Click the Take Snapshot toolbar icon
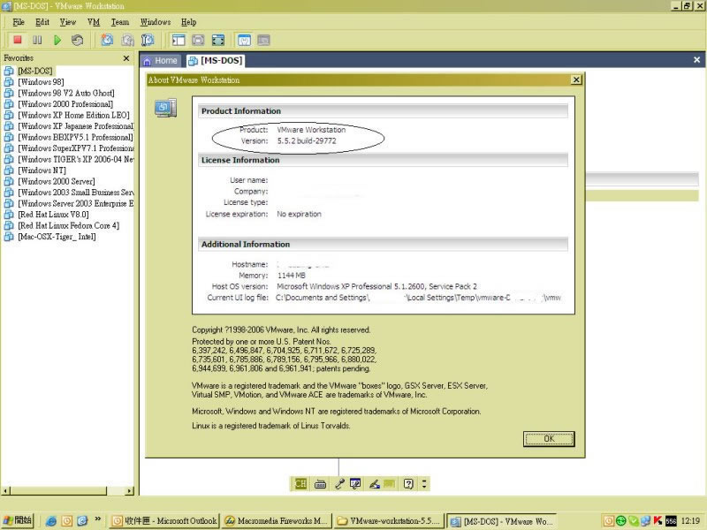The height and width of the screenshot is (530, 707). [x=107, y=40]
